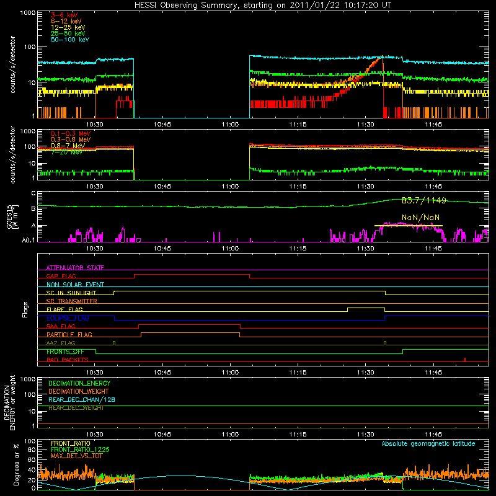Viewport: 496px width, 496px height.
Task: Click the raised FLARE_FLAG step near 11:30
Action: (366, 308)
